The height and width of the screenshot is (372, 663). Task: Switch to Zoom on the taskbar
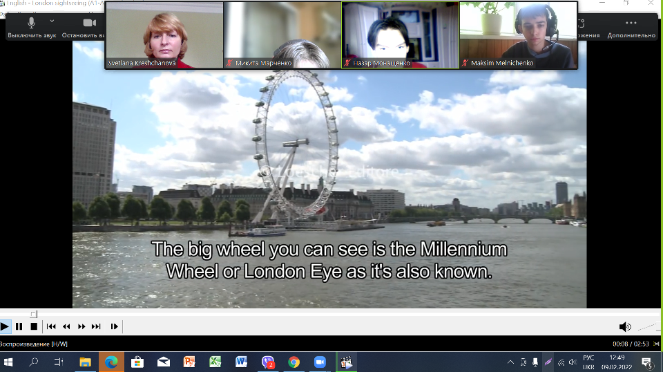pyautogui.click(x=320, y=362)
